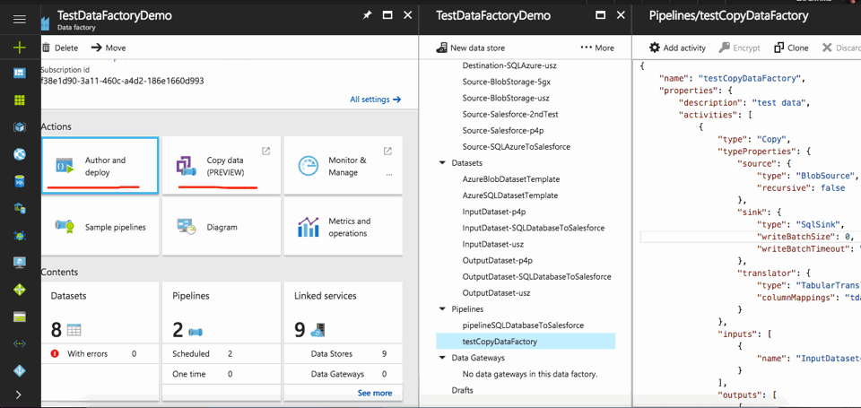
Task: Click in the JSON editor writeBatchSize line
Action: [751, 237]
